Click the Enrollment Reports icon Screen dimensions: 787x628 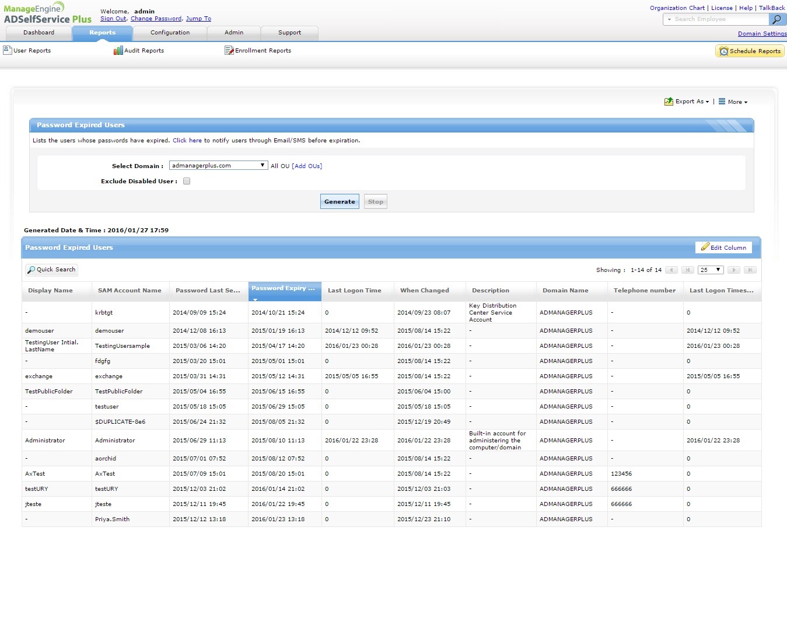click(229, 51)
